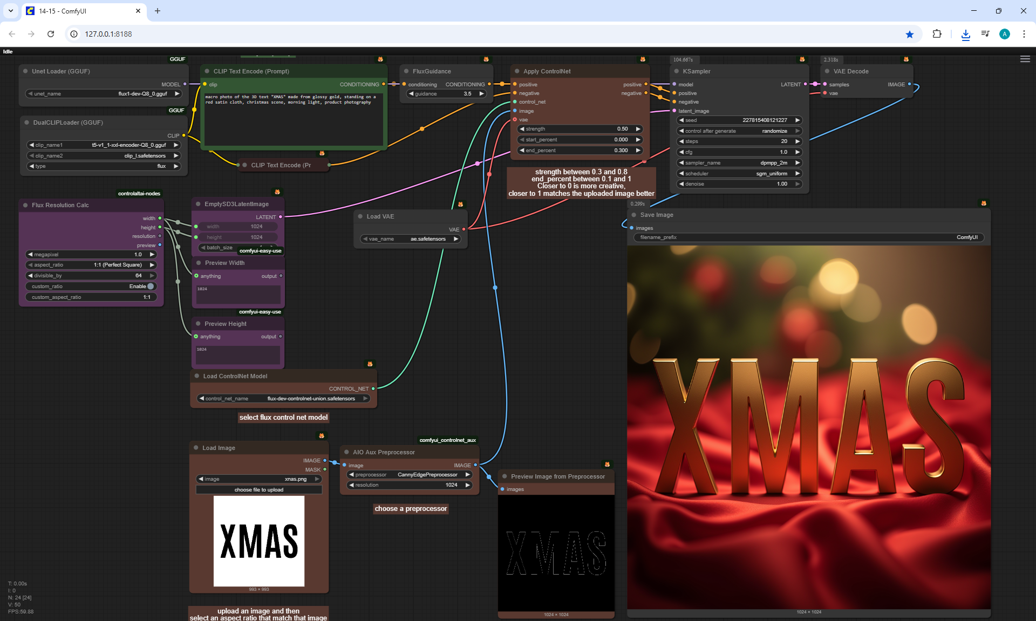Open the browser downloads icon
Image resolution: width=1036 pixels, height=621 pixels.
click(x=965, y=34)
